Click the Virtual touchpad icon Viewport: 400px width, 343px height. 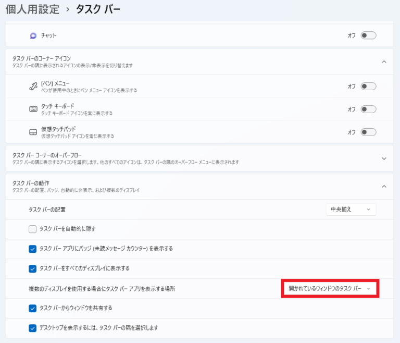[33, 132]
